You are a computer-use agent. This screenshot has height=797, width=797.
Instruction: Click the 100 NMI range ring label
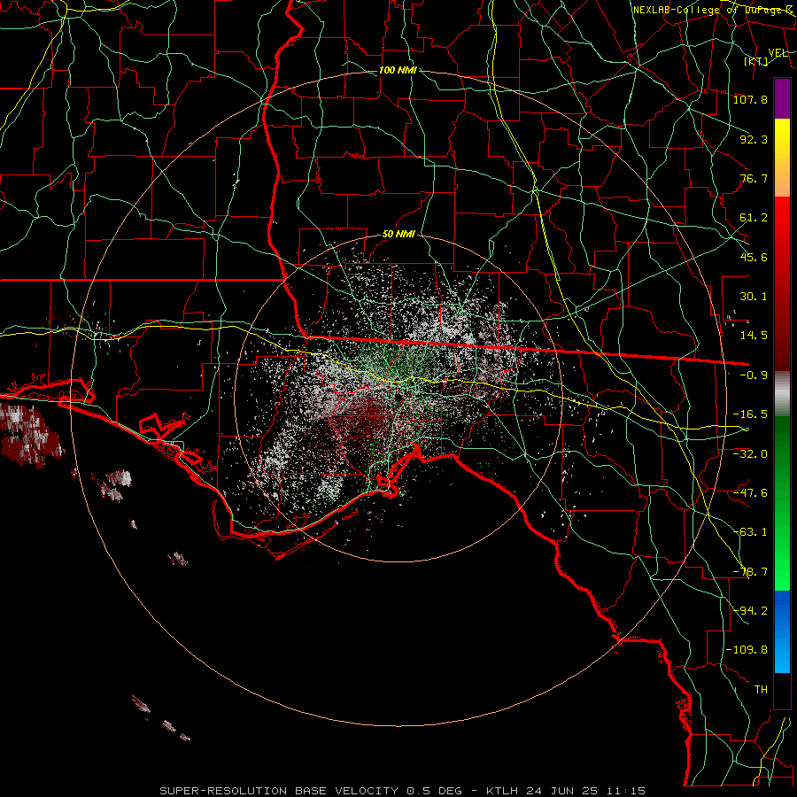[x=398, y=70]
